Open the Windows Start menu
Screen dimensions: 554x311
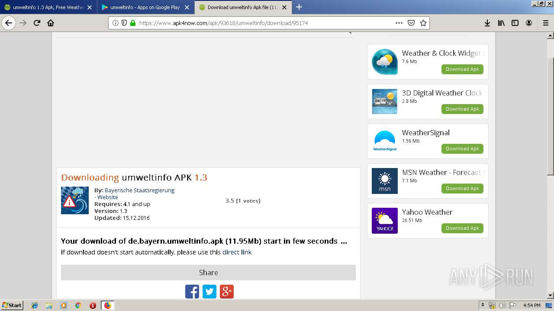click(x=12, y=305)
